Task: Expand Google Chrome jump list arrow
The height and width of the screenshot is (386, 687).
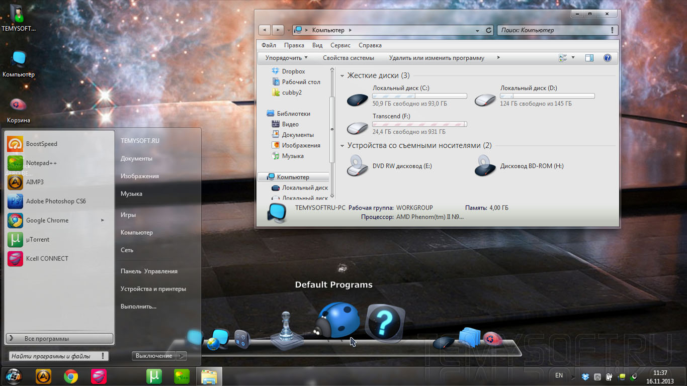Action: coord(103,220)
